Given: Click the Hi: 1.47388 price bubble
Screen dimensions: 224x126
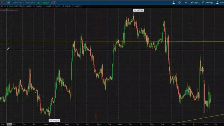Looking at the screenshot, I should point(139,10).
